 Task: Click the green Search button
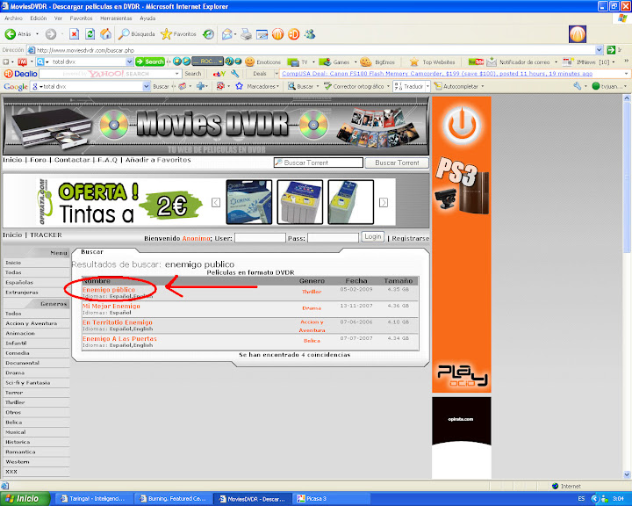[x=150, y=61]
